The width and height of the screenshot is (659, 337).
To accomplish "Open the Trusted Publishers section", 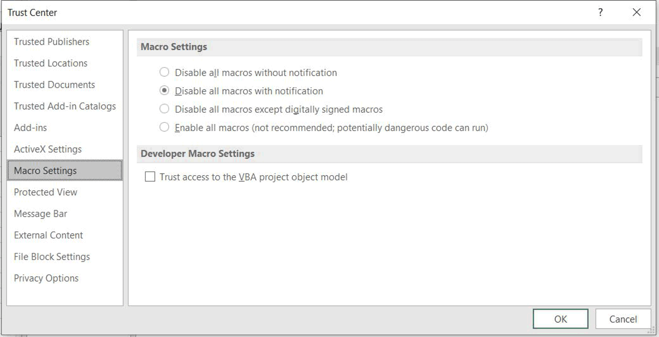I will [51, 42].
